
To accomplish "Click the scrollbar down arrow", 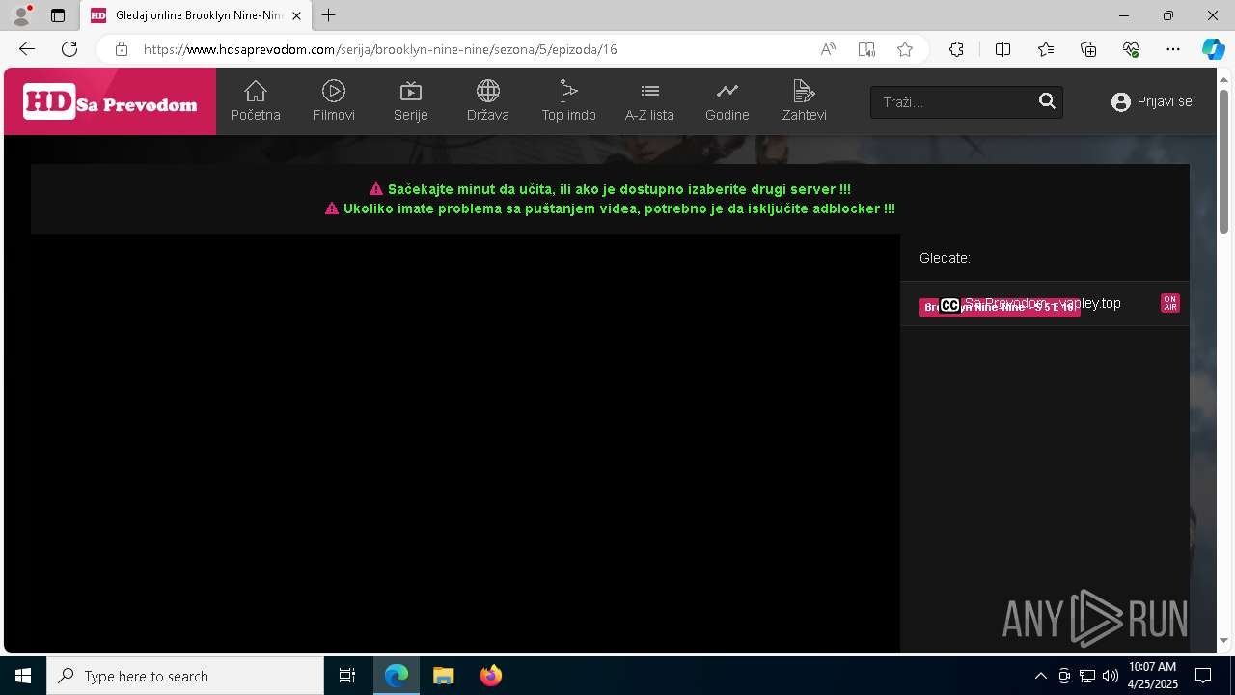I will point(1223,640).
